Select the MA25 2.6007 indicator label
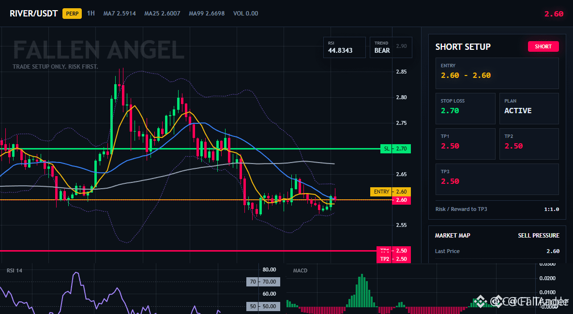 162,14
